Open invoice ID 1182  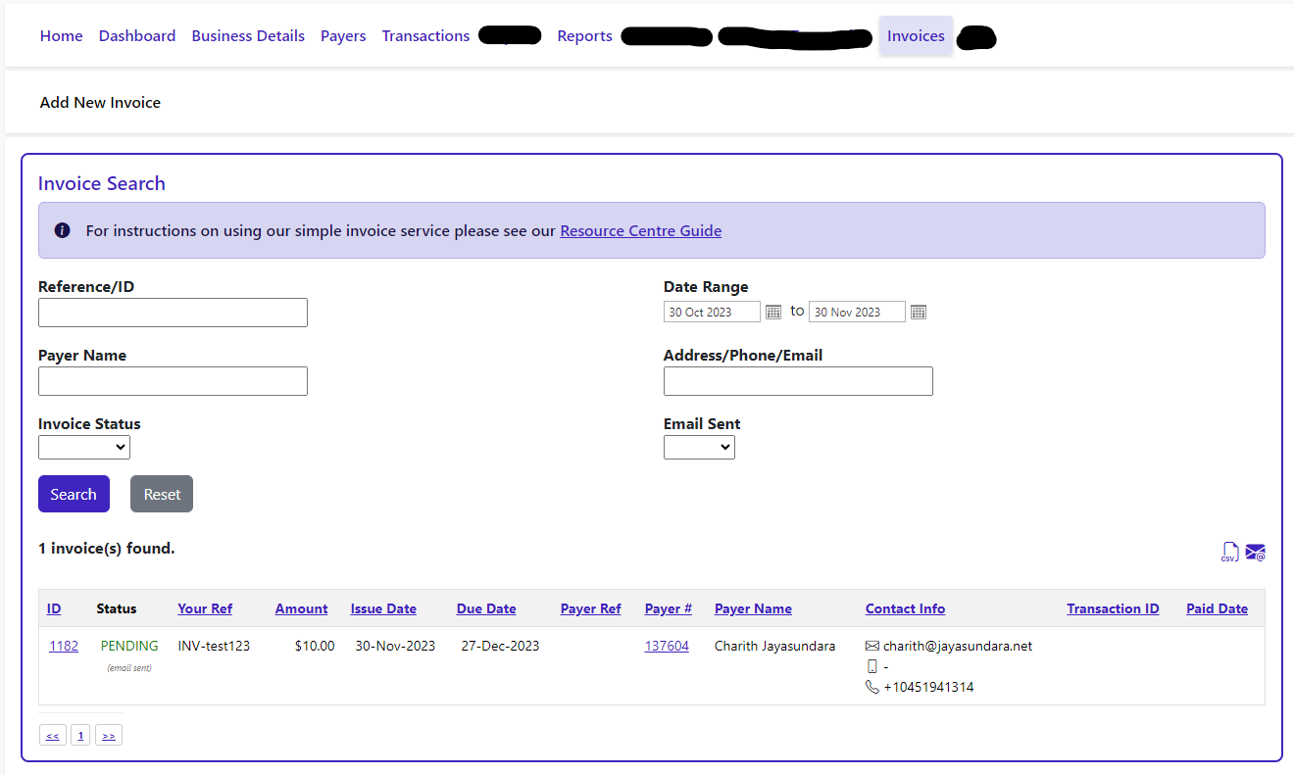pos(64,646)
